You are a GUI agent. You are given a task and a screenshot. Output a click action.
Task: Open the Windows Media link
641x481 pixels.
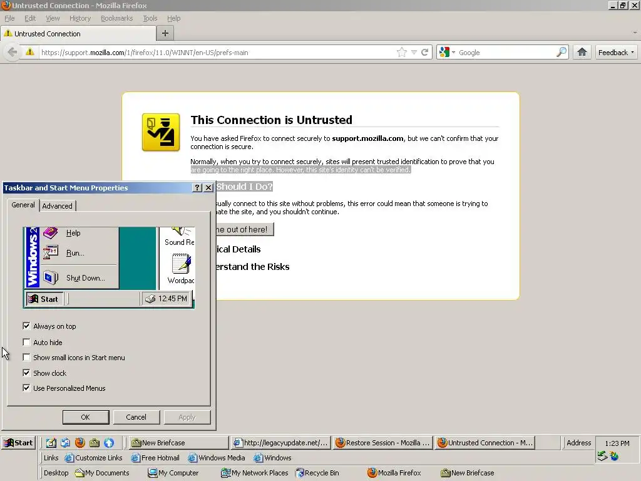tap(217, 458)
